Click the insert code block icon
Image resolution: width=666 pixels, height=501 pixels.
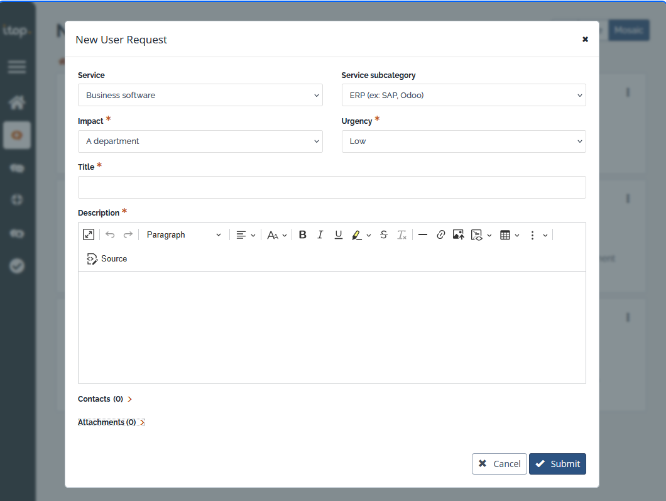(476, 234)
